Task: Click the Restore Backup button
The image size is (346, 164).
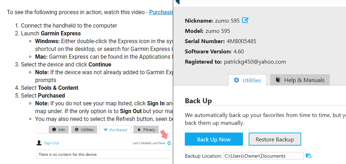Action: pyautogui.click(x=275, y=139)
